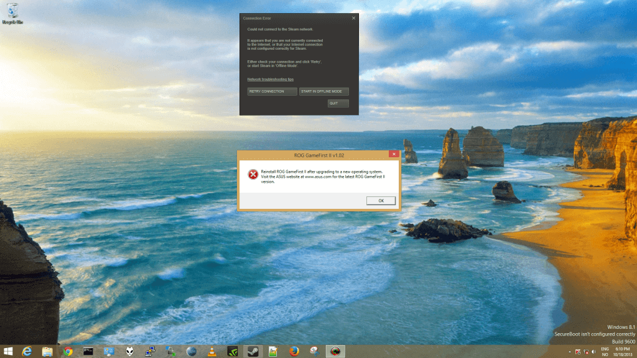Switch to Steam in the taskbar
This screenshot has height=358, width=637.
pyautogui.click(x=253, y=352)
